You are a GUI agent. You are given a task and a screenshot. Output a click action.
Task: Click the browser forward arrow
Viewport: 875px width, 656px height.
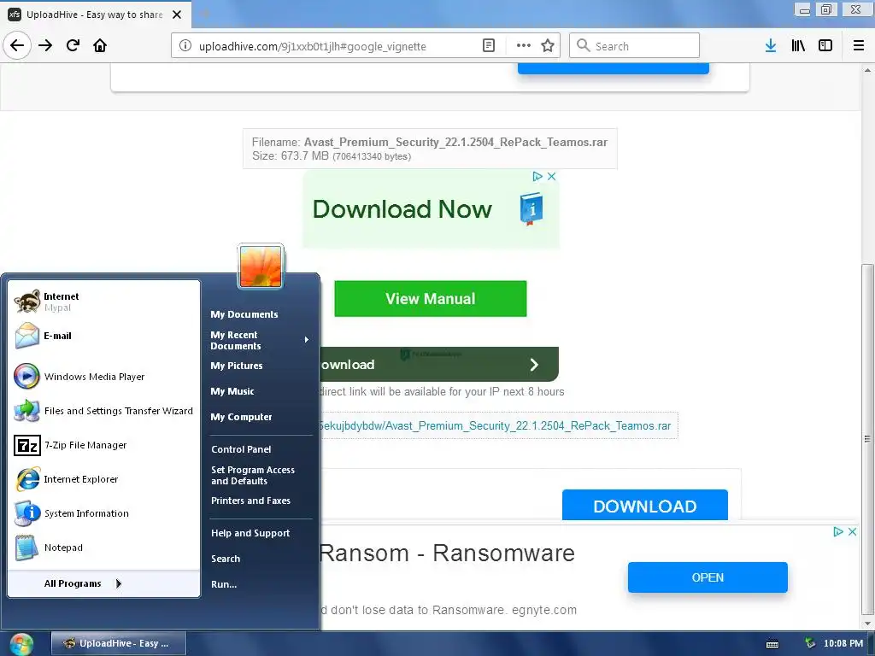45,45
